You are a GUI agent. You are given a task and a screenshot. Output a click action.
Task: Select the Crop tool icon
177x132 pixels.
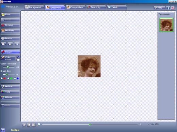(3, 44)
